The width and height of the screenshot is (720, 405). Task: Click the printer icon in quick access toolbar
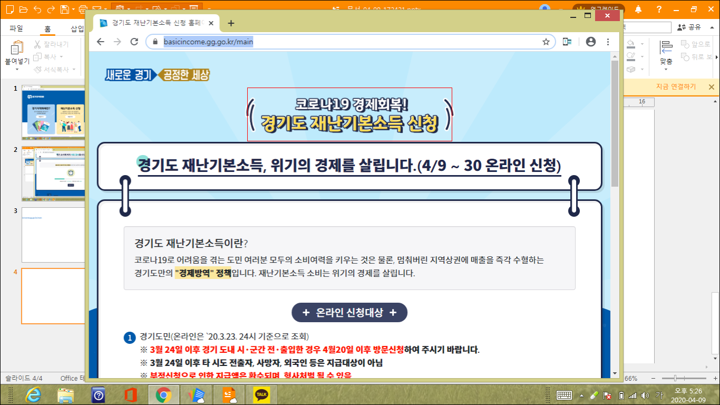84,9
